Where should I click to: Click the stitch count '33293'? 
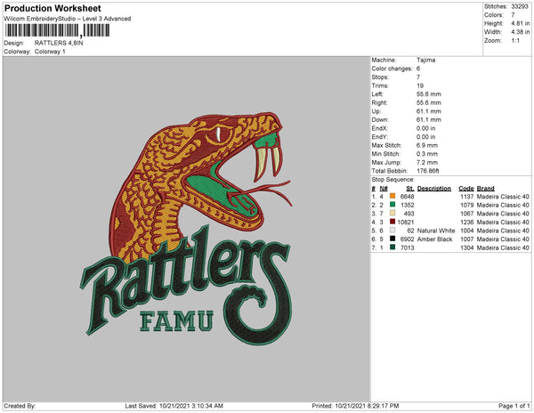[x=520, y=6]
